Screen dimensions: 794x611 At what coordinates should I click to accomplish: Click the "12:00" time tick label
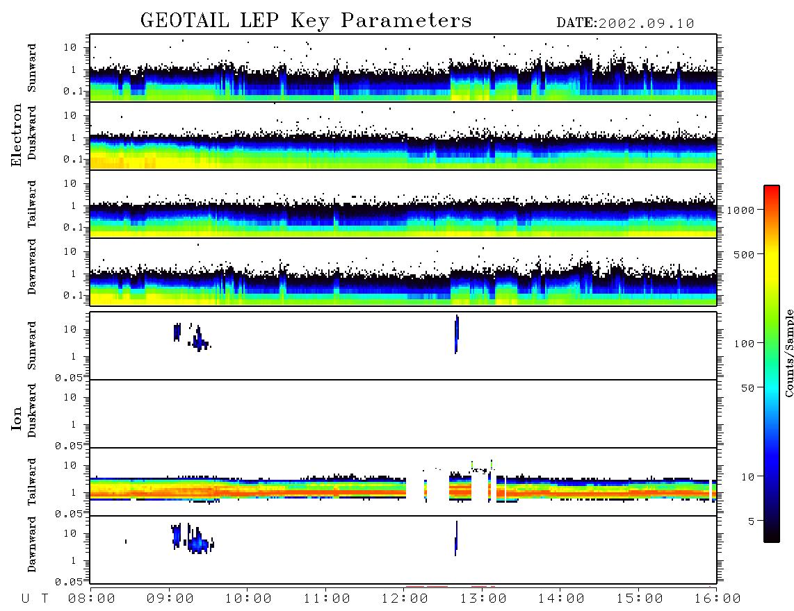tap(405, 599)
